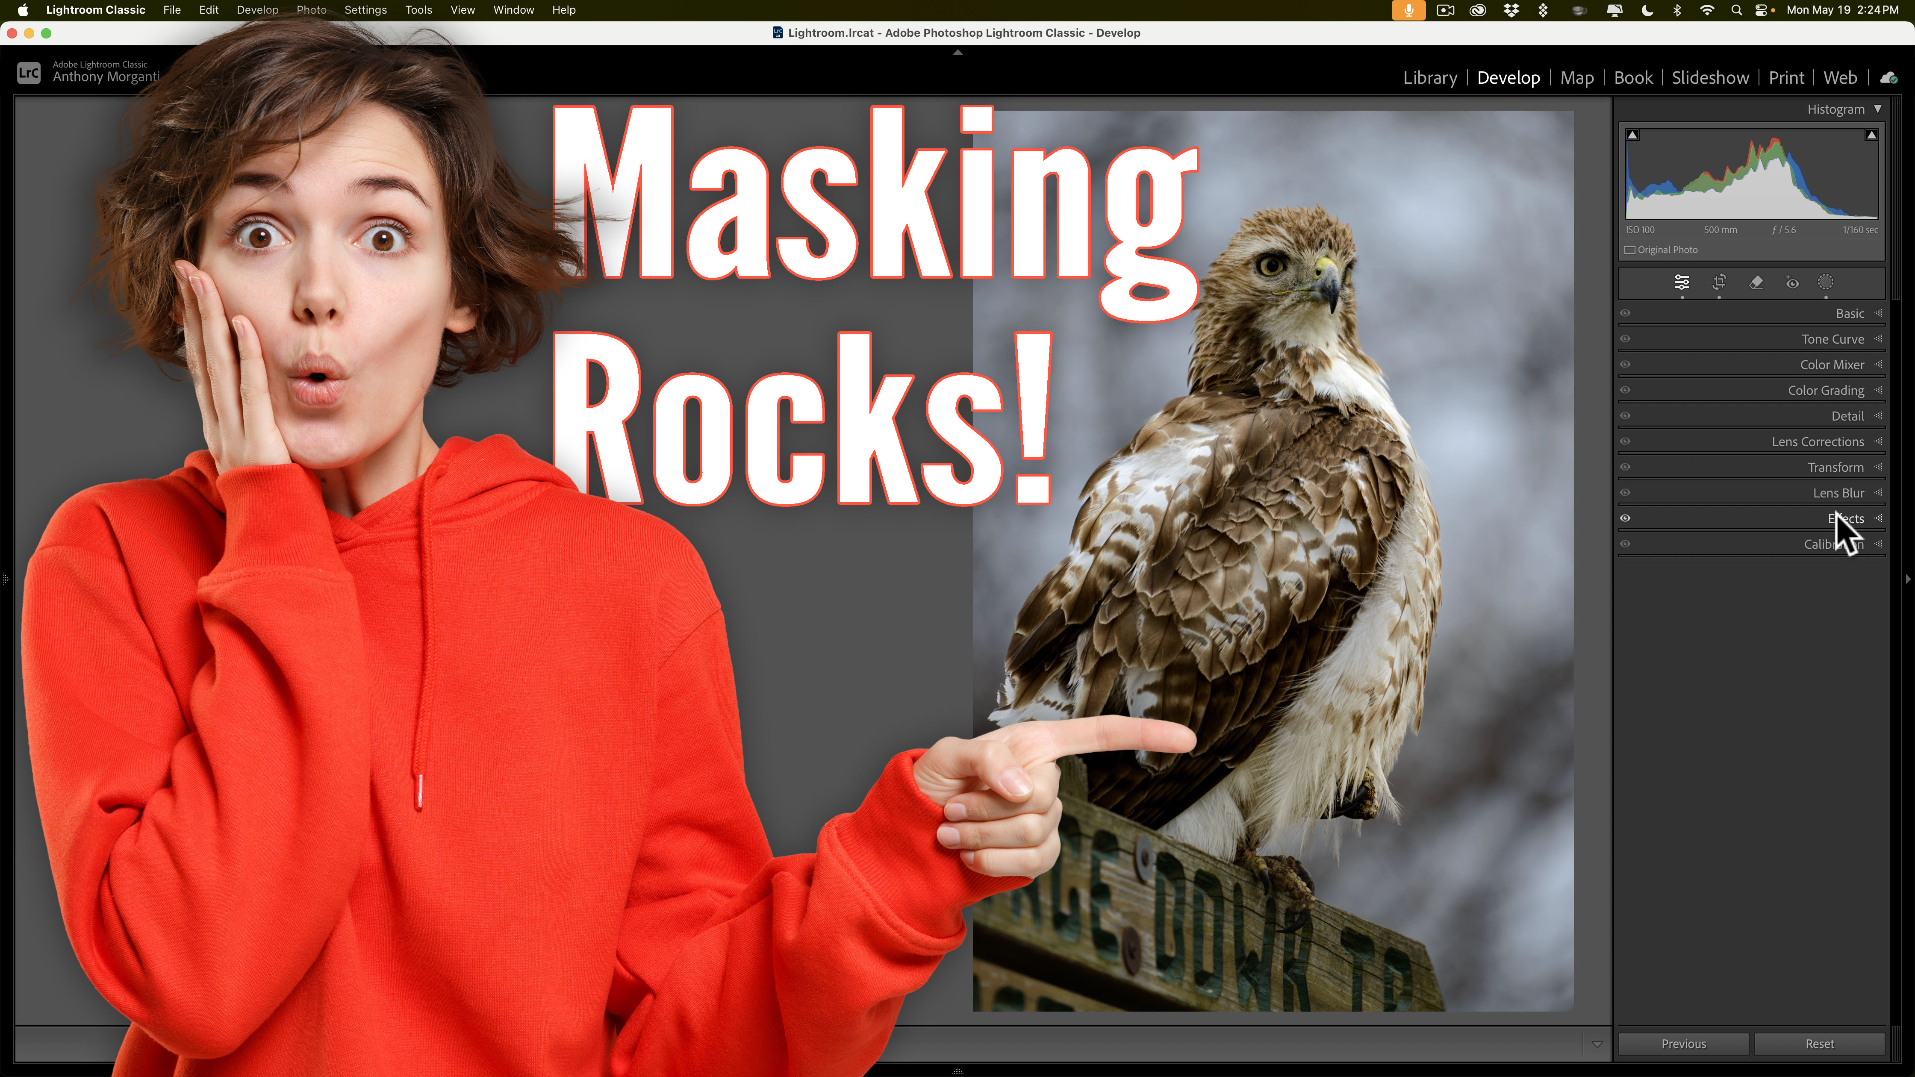Open the Apple menu
Image resolution: width=1915 pixels, height=1077 pixels.
pyautogui.click(x=23, y=10)
